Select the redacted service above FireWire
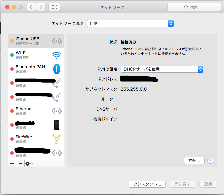 (36, 125)
